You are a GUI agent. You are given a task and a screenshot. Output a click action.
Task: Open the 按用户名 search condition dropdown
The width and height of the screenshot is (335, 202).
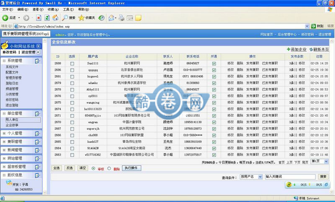[x=260, y=176]
